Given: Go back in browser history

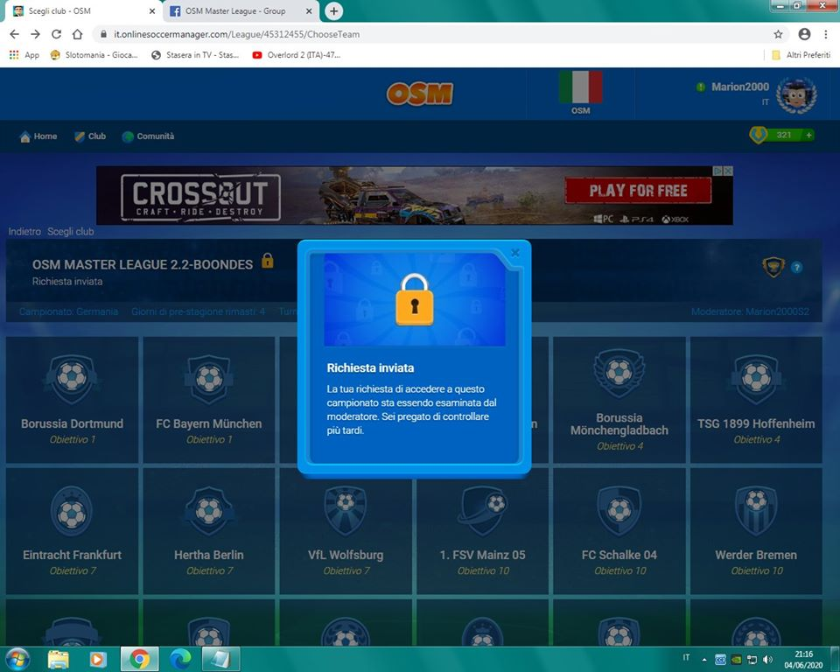Looking at the screenshot, I should click(x=15, y=34).
